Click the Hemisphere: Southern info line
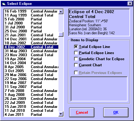Screen dimensions: 134x121 [85, 25]
